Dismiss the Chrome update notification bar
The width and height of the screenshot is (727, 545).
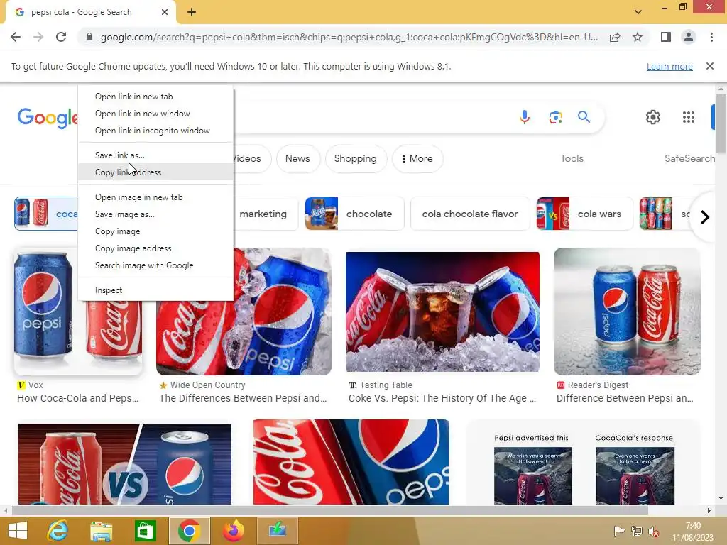710,66
